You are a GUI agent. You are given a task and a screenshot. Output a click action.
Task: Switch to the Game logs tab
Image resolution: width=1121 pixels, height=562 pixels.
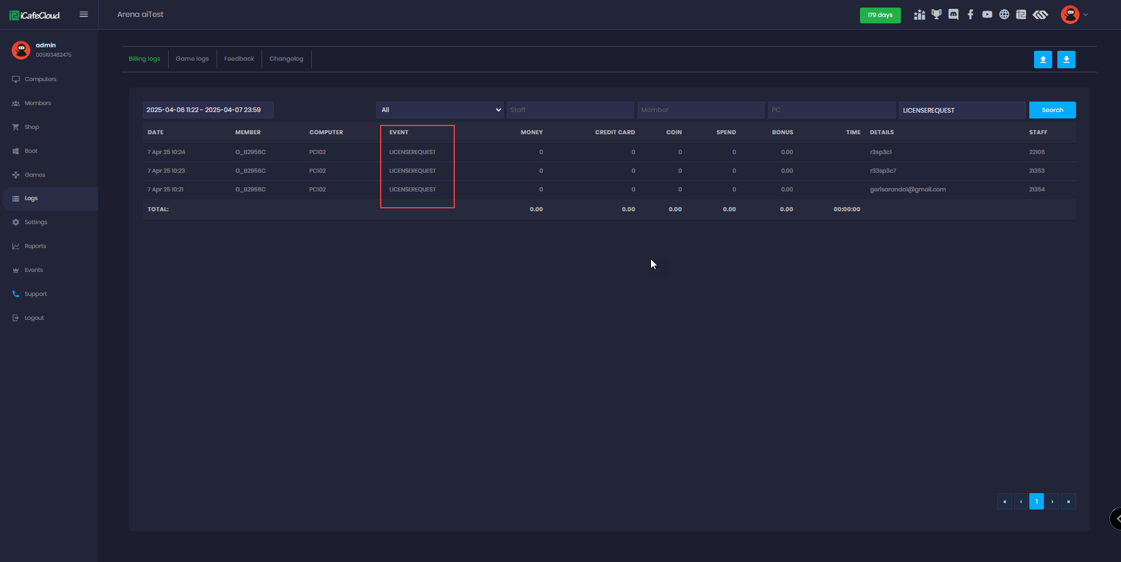(x=192, y=59)
